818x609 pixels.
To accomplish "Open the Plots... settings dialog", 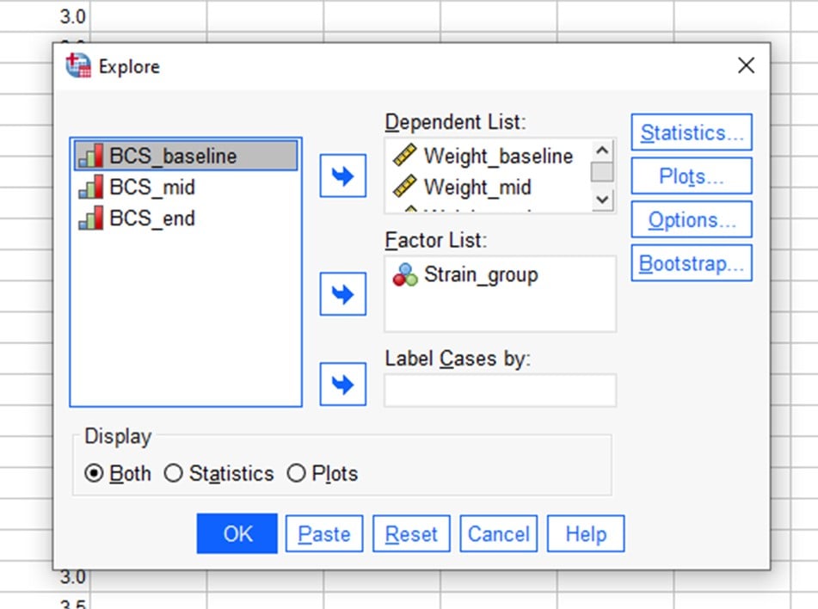I will point(691,176).
